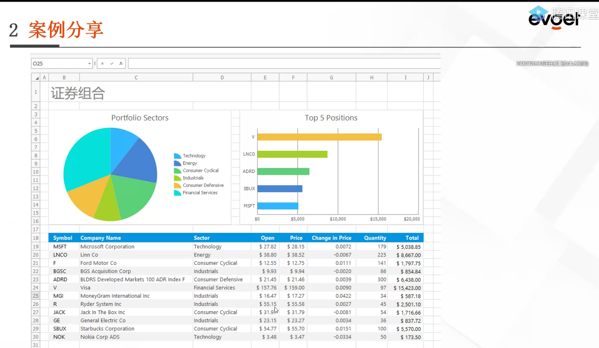Click the SBUX bar in bar chart

point(280,189)
